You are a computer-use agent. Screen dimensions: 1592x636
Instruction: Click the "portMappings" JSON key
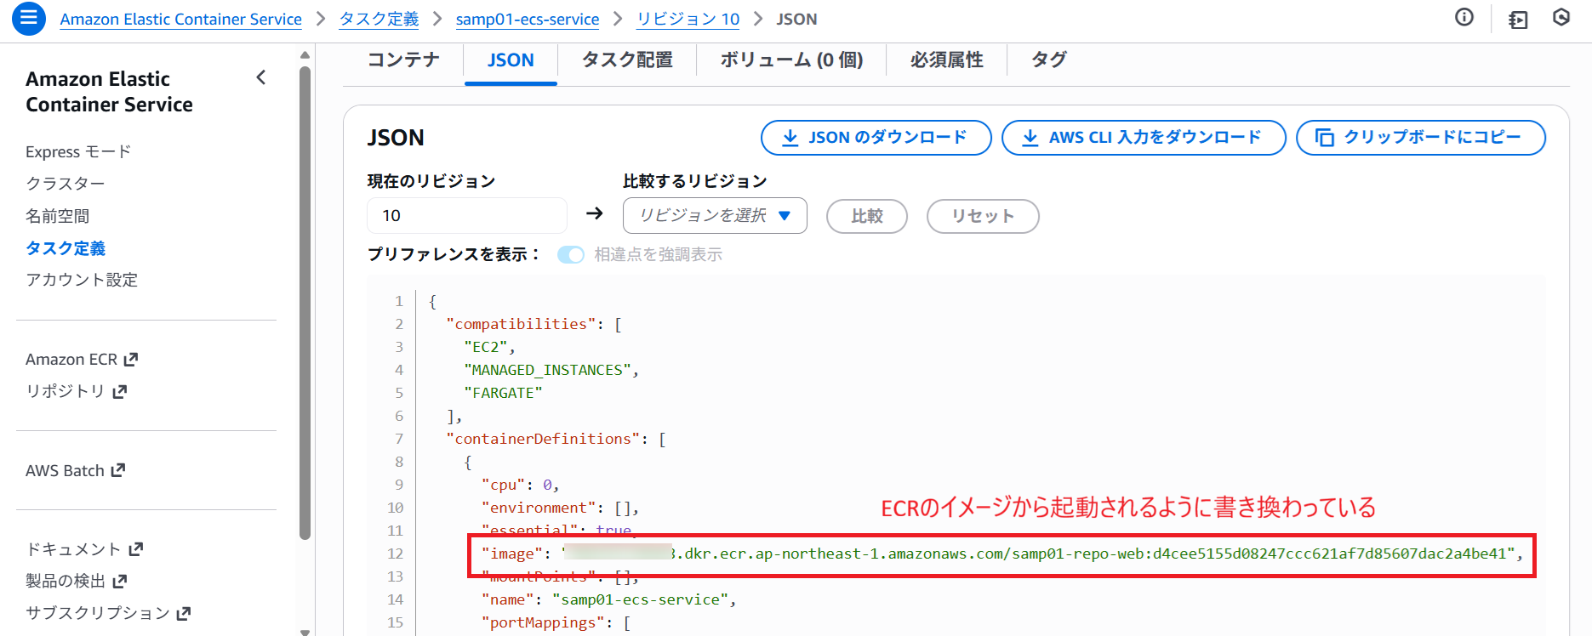pos(543,622)
